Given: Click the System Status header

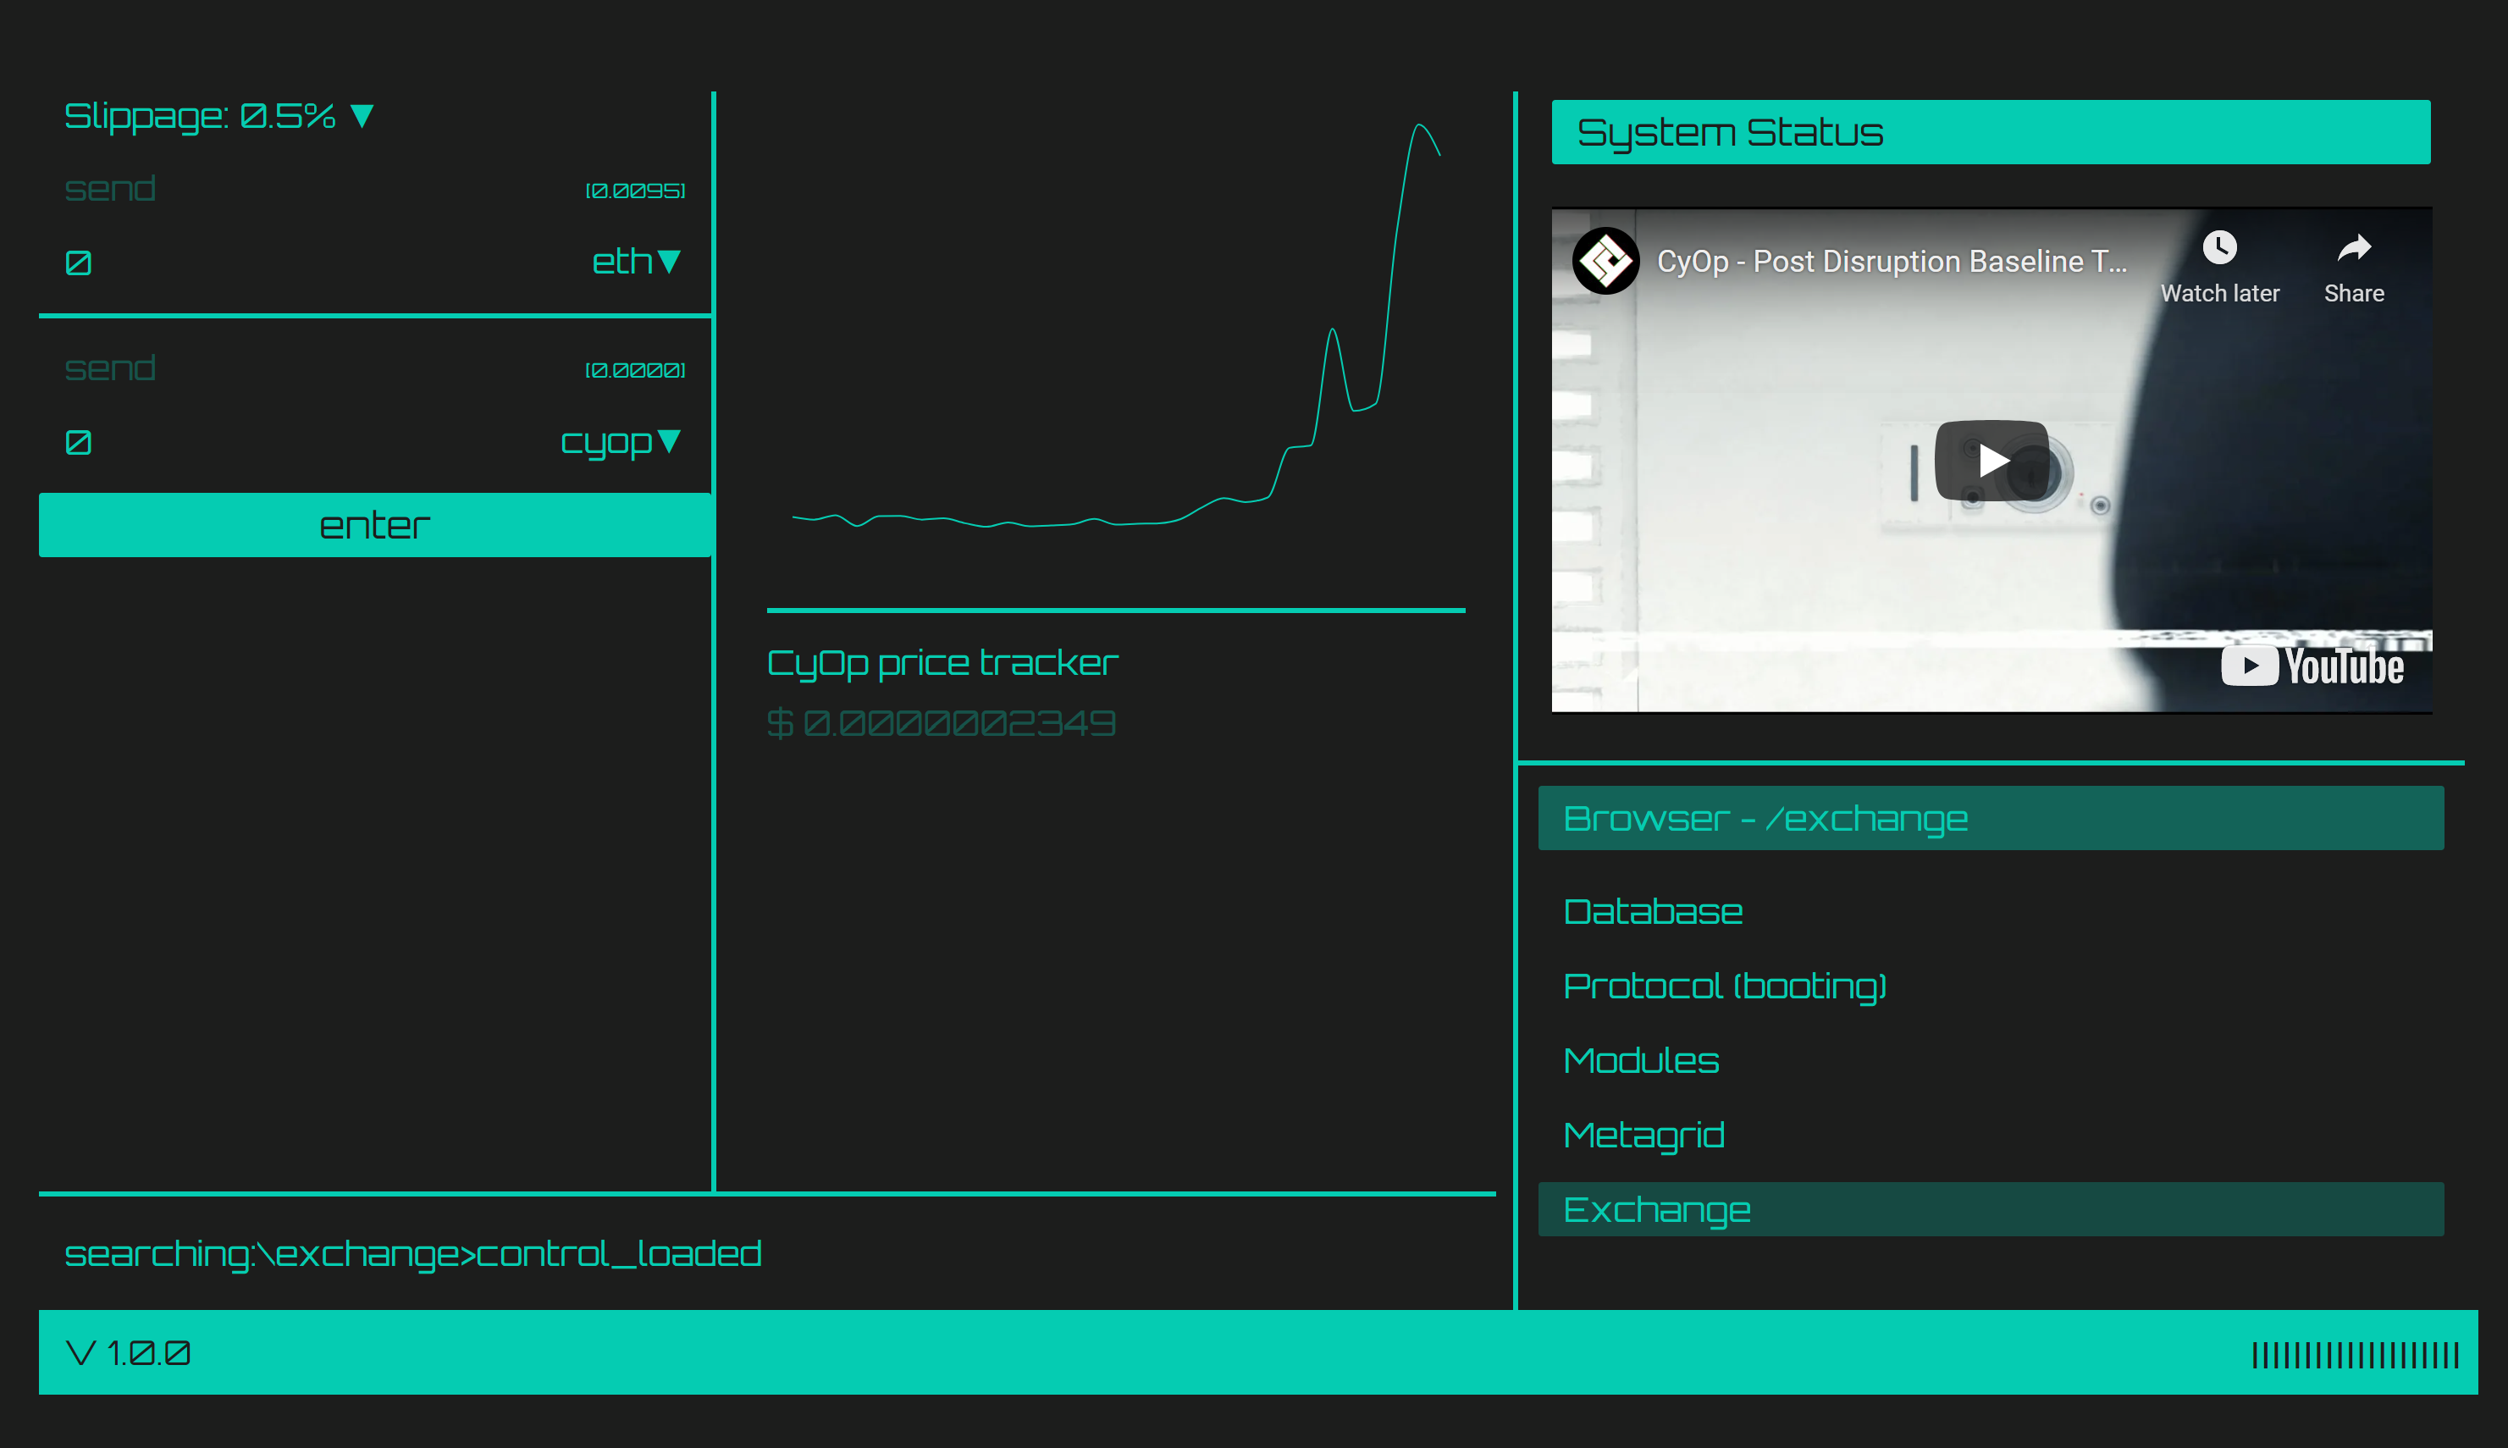Looking at the screenshot, I should click(1991, 132).
